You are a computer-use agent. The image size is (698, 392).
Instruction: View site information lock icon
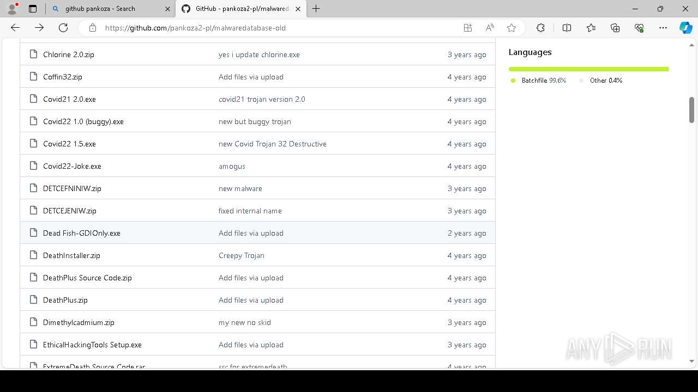click(x=93, y=28)
